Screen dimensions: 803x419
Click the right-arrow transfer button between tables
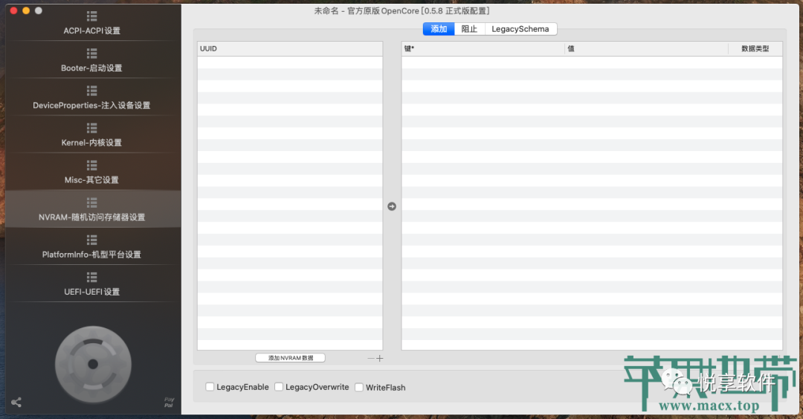392,206
